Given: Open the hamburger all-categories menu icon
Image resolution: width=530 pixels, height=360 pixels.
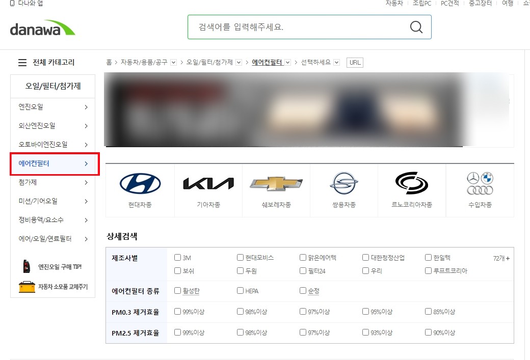Looking at the screenshot, I should [x=22, y=63].
